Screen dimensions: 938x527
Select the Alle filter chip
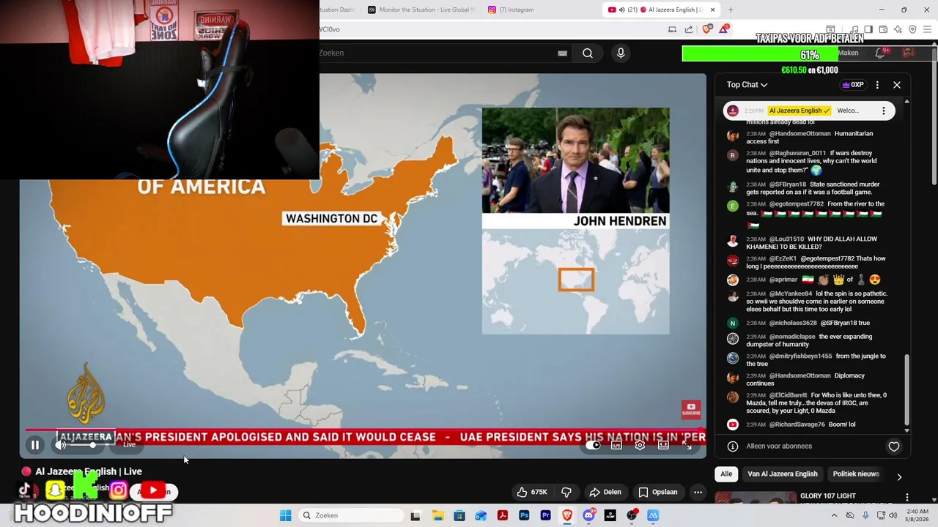coord(726,474)
